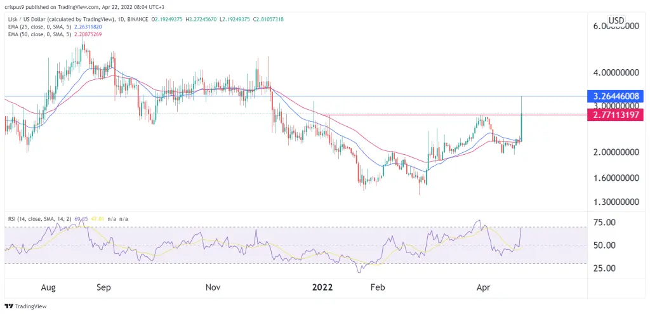Click the Apr label on time axis
The width and height of the screenshot is (650, 314).
click(x=483, y=287)
